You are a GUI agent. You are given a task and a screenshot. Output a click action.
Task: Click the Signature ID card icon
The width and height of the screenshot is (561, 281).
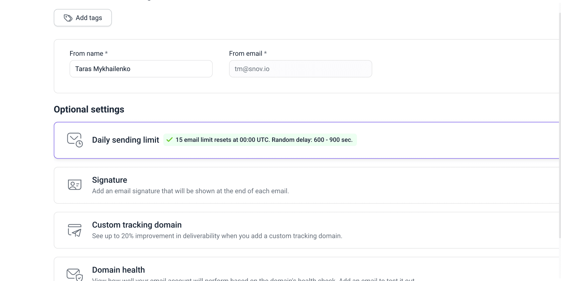click(75, 185)
